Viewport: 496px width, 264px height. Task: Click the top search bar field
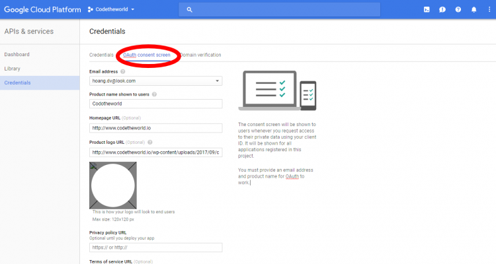(x=279, y=9)
